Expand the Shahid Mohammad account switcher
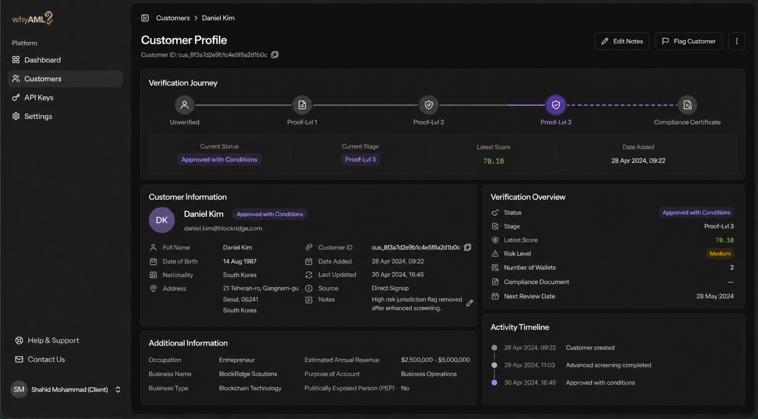The width and height of the screenshot is (758, 419). (x=118, y=389)
